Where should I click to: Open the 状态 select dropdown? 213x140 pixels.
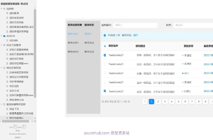pos(193,25)
